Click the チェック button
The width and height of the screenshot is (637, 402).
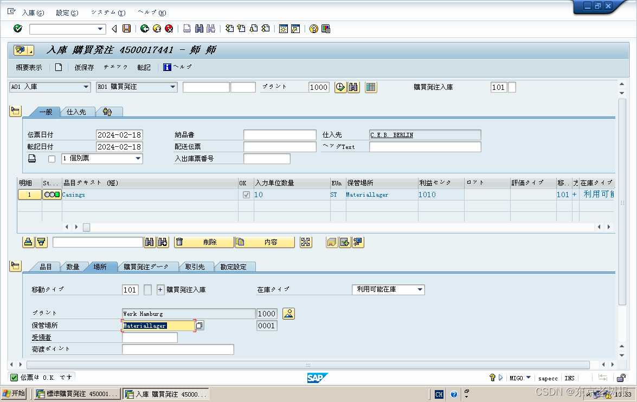(115, 67)
